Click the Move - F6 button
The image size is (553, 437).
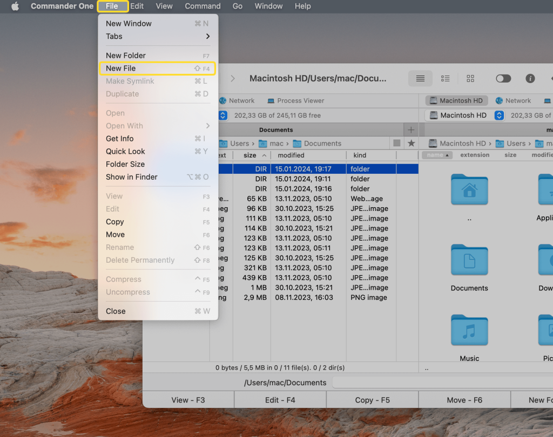464,399
